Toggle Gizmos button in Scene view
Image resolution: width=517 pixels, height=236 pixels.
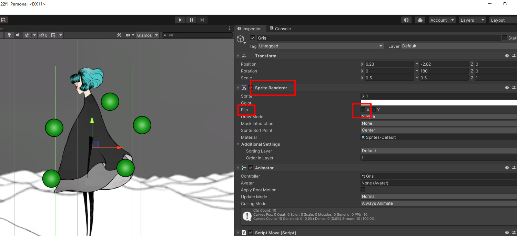click(x=144, y=35)
